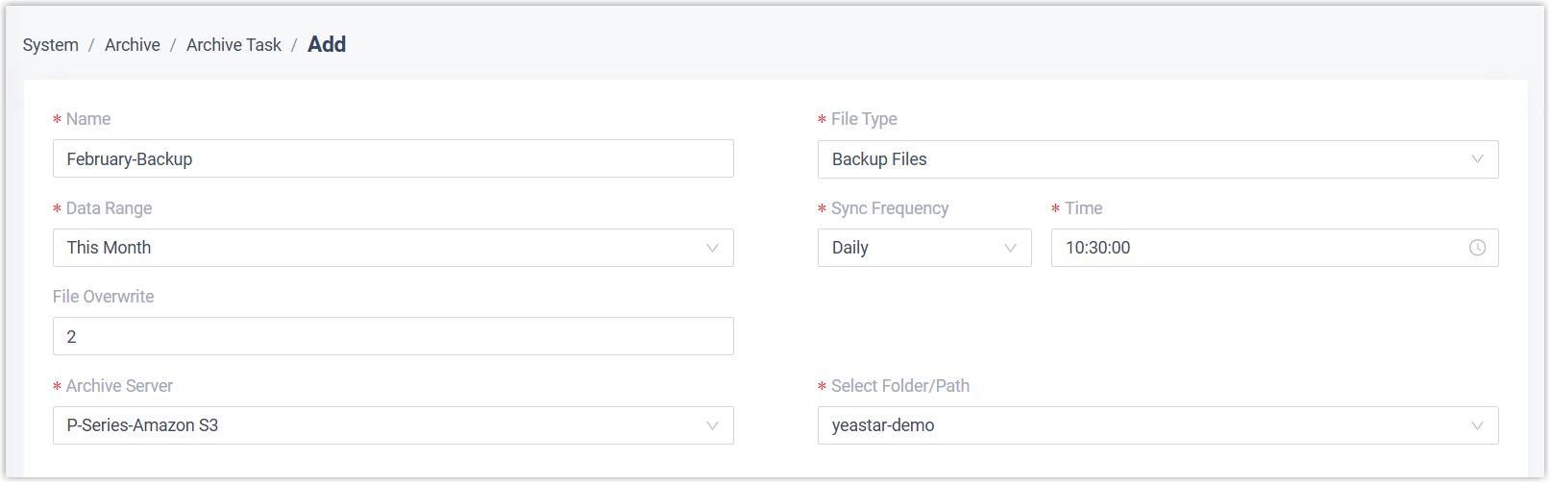Screen dimensions: 1550x483
Task: Click the File Type chevron arrow
Action: pos(1477,159)
